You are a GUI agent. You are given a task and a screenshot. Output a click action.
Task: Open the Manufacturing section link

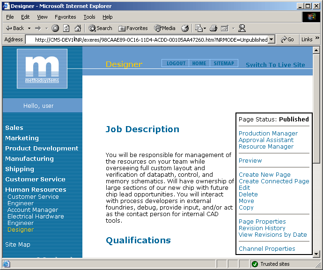point(29,158)
